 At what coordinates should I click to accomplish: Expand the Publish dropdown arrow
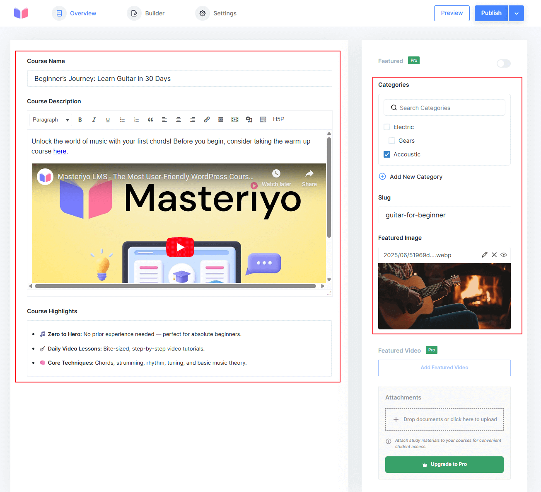click(517, 13)
